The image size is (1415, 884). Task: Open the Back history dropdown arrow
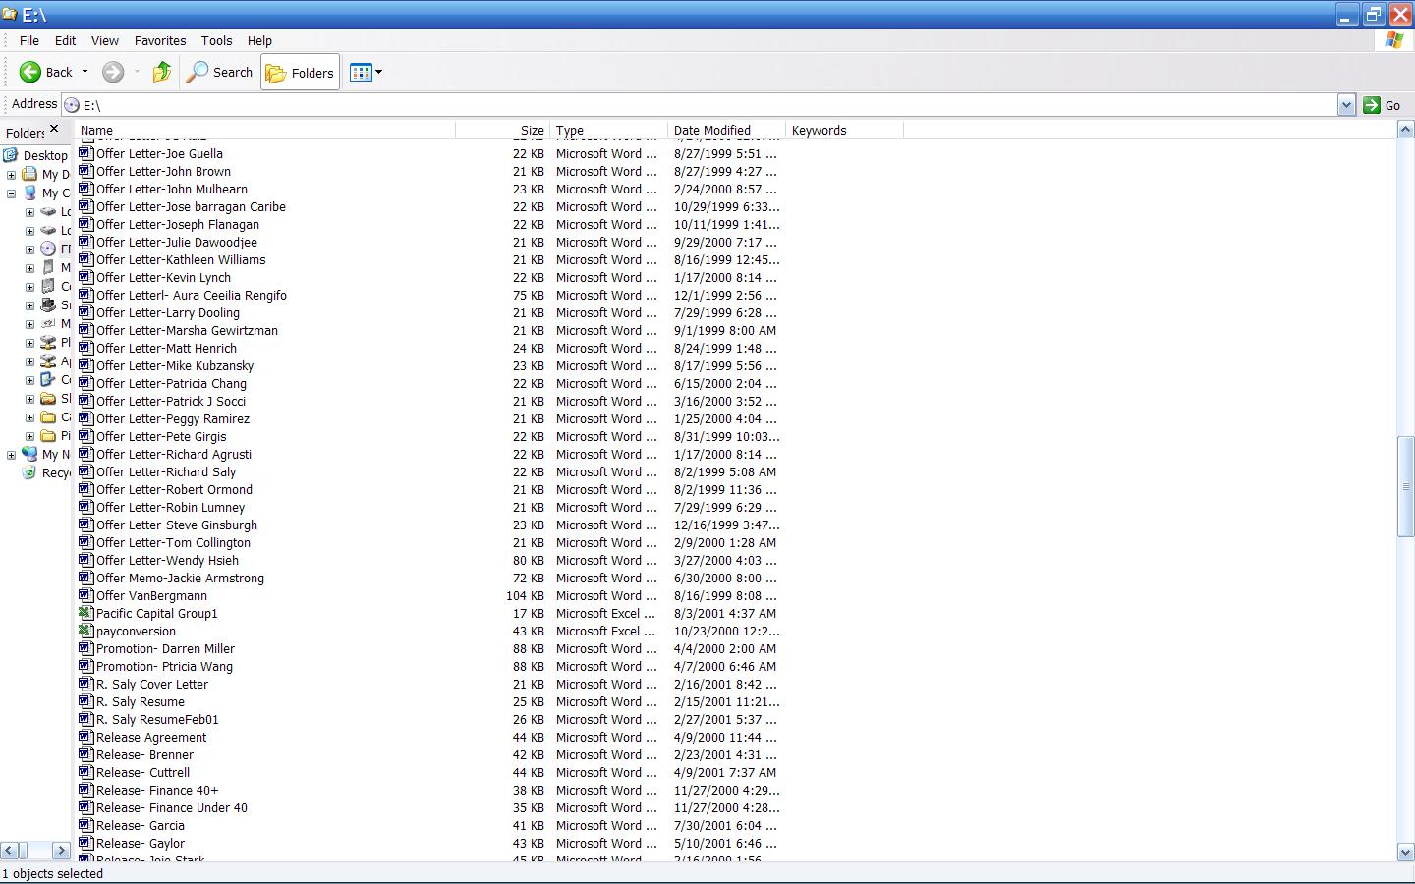pyautogui.click(x=85, y=72)
